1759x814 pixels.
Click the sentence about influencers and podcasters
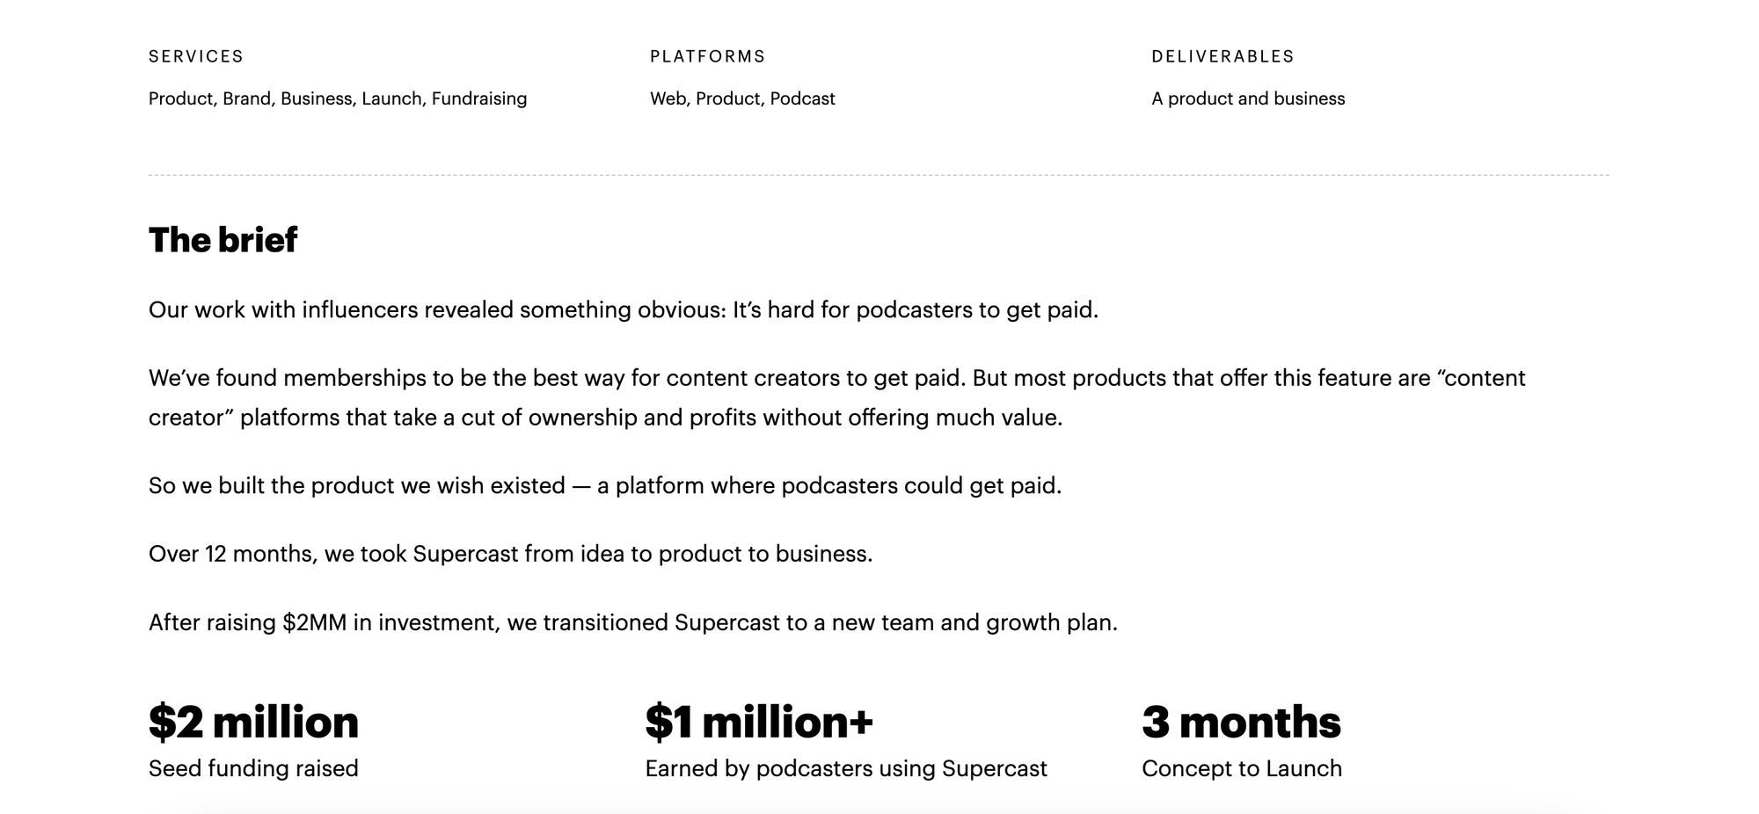(624, 310)
